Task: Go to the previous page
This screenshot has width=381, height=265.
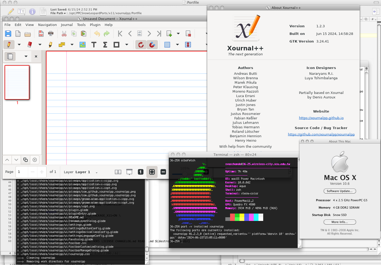Action: 130,34
